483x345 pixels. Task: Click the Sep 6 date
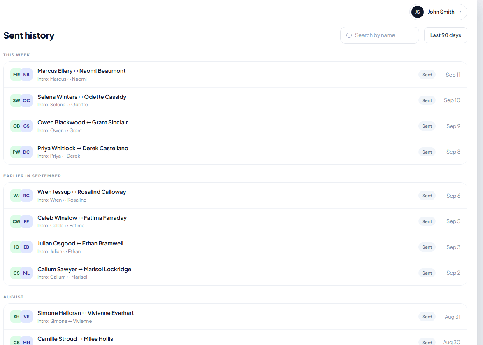tap(453, 196)
